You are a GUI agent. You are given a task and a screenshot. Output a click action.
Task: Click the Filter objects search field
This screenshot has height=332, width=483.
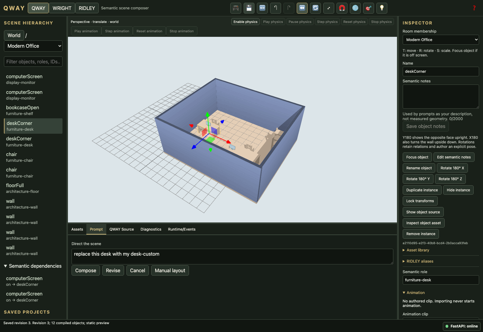33,62
